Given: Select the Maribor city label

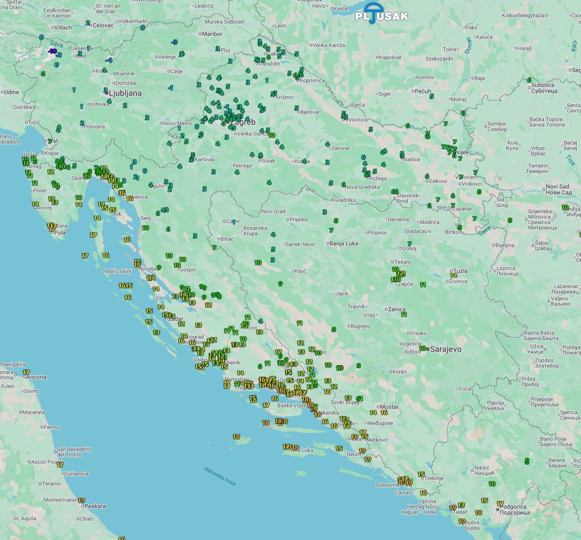Looking at the screenshot, I should [x=212, y=34].
